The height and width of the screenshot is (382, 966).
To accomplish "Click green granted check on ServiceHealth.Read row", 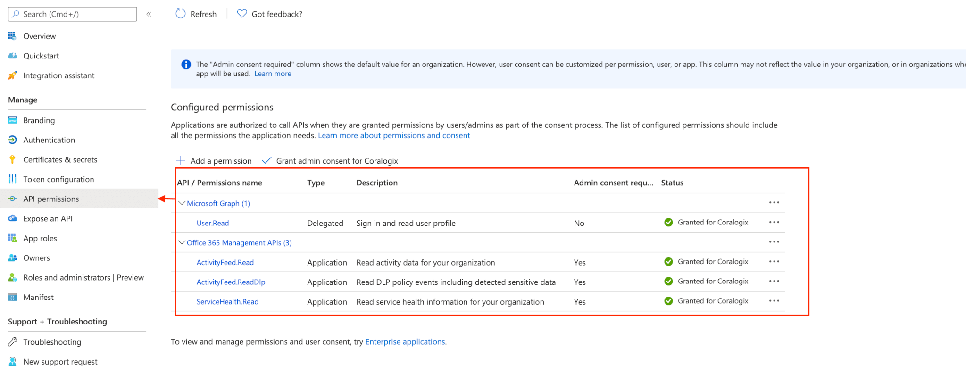I will 668,301.
